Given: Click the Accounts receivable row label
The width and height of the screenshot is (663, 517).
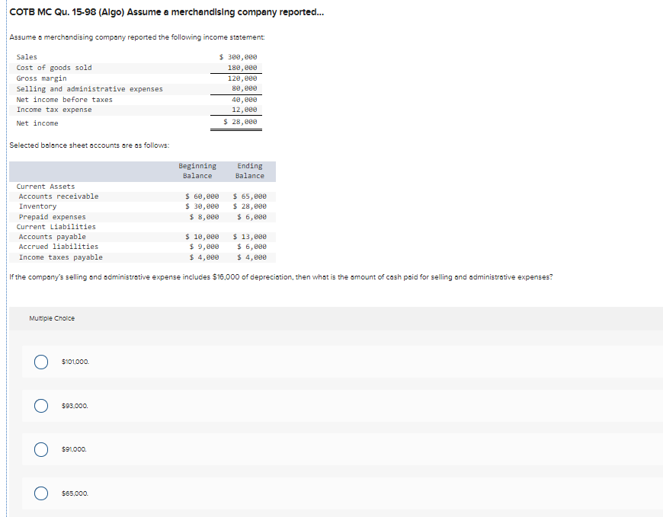Looking at the screenshot, I should pos(59,196).
